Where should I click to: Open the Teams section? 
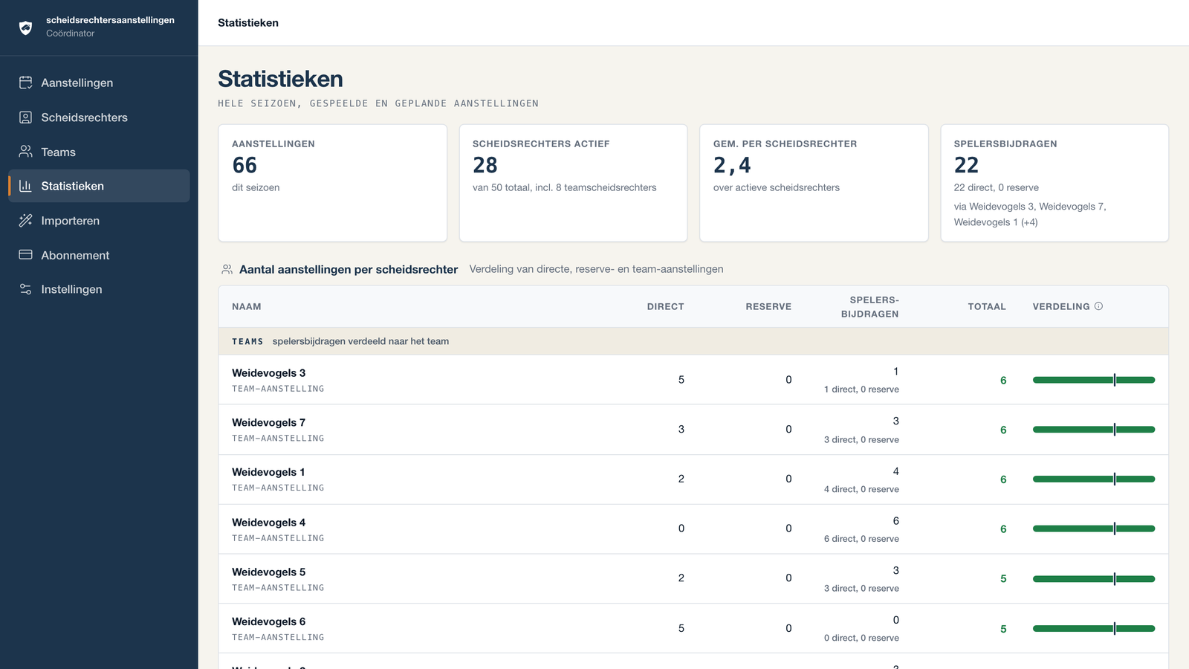pyautogui.click(x=99, y=152)
